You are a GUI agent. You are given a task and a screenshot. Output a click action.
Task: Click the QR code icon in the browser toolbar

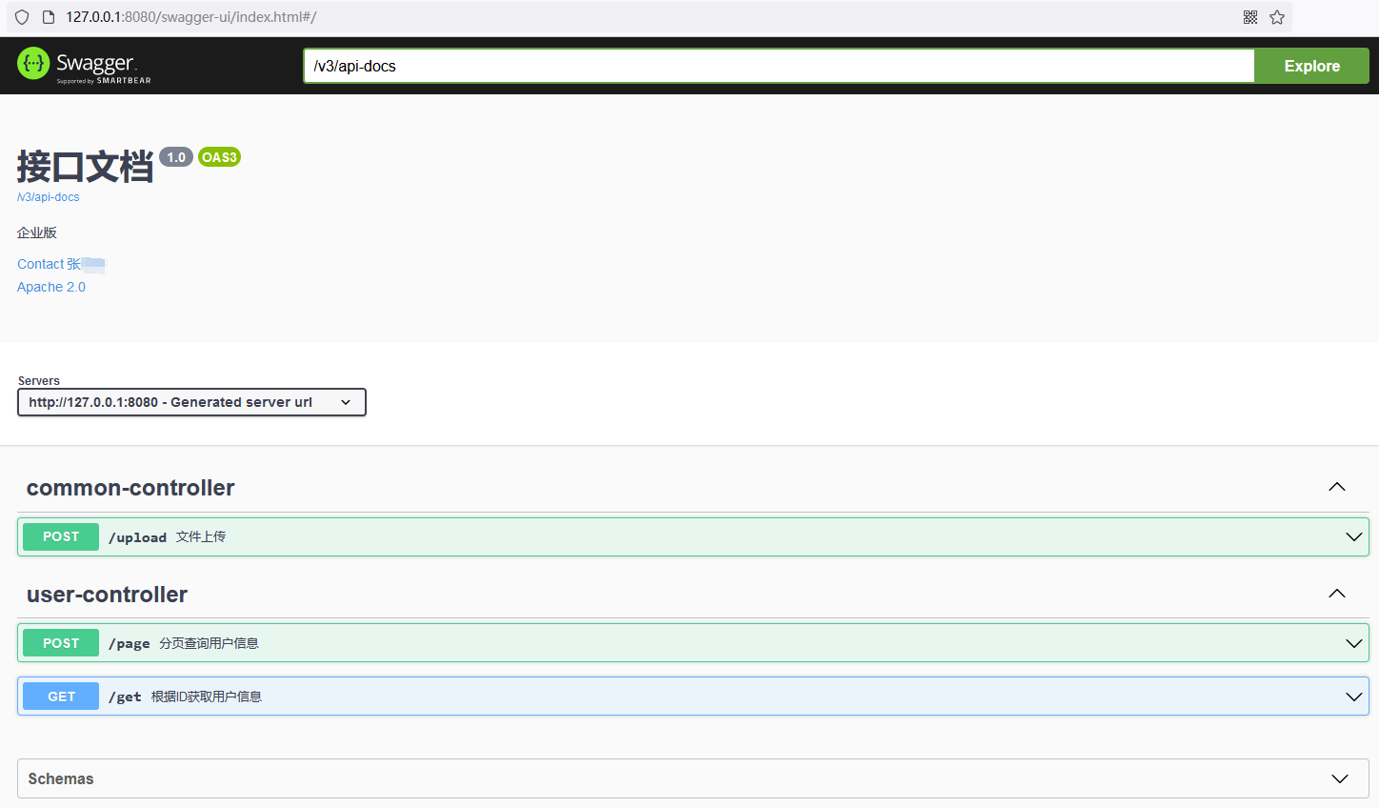click(1249, 16)
